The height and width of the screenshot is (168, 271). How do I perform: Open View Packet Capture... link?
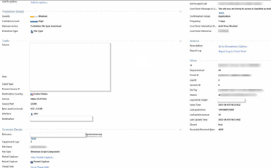point(42,157)
